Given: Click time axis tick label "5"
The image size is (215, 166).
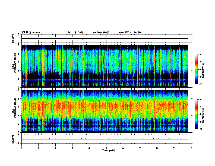Looking at the screenshot, I should (106, 148).
